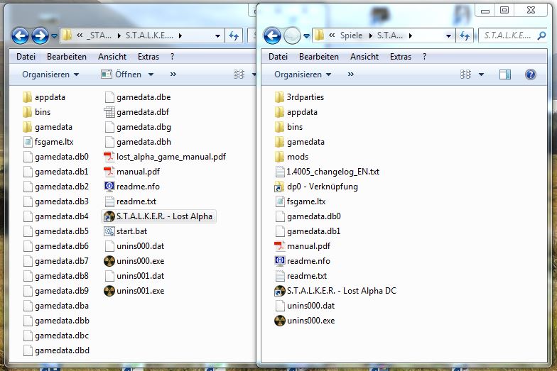Viewport: 557px width, 371px height.
Task: Select gamedata.db0 in the right window
Action: pos(308,216)
